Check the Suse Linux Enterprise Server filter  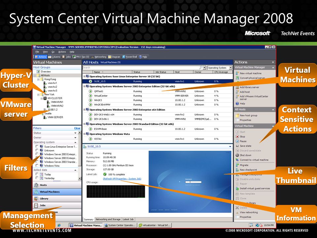37,146
